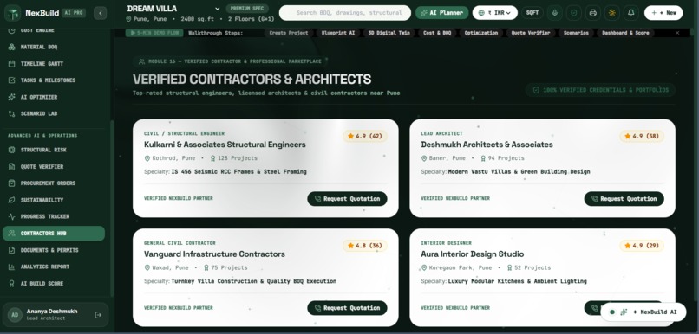Open notifications bell

click(631, 13)
